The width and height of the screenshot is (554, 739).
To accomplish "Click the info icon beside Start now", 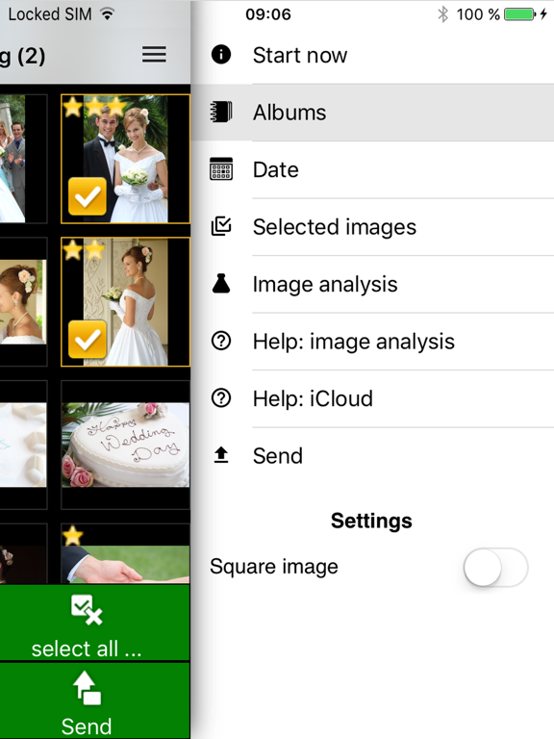I will pyautogui.click(x=221, y=54).
